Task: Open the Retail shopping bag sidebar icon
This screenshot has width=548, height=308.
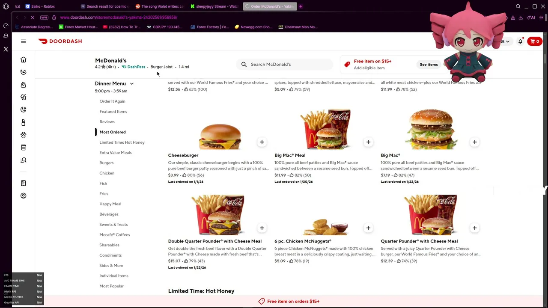Action: pyautogui.click(x=24, y=85)
